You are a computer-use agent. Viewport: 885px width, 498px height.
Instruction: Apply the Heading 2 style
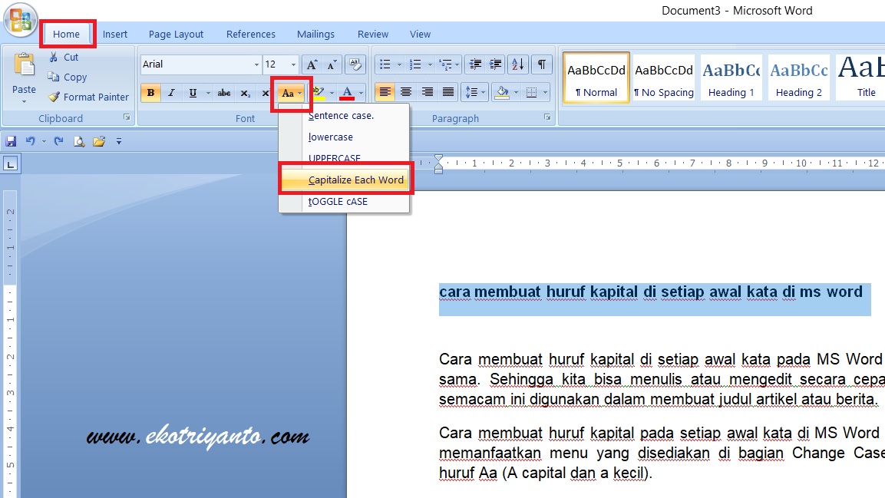click(799, 78)
